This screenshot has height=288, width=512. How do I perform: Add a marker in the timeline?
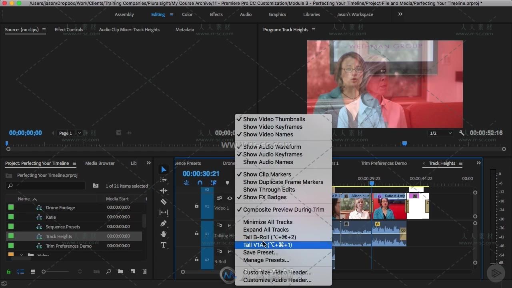(227, 183)
